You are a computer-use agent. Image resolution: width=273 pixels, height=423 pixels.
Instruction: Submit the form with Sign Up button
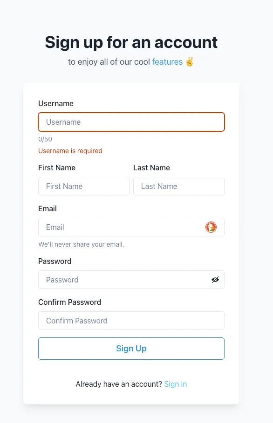pos(131,349)
